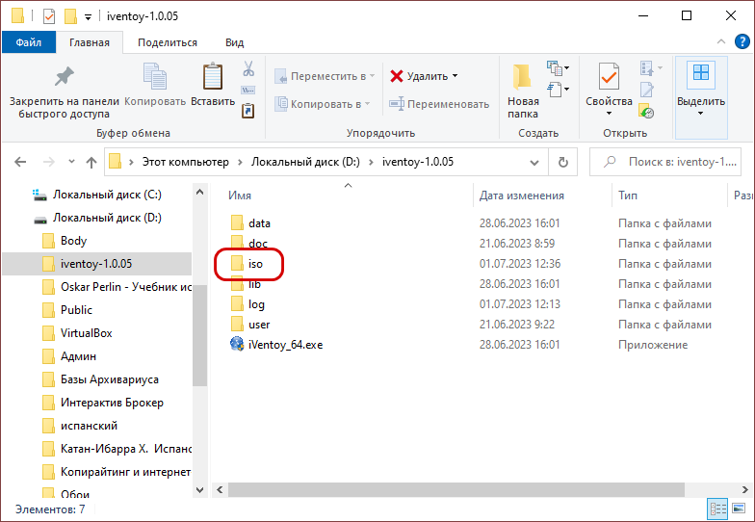Click the Copy path icon

[248, 91]
